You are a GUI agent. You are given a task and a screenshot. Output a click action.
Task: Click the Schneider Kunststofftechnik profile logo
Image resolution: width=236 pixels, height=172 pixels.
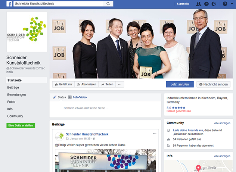coord(27,32)
